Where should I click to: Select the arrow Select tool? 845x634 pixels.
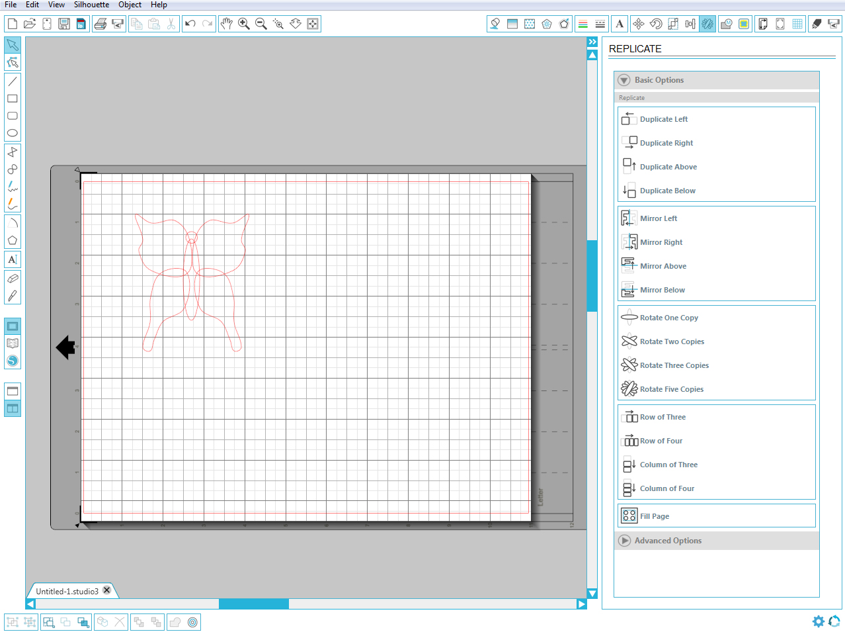pos(13,45)
